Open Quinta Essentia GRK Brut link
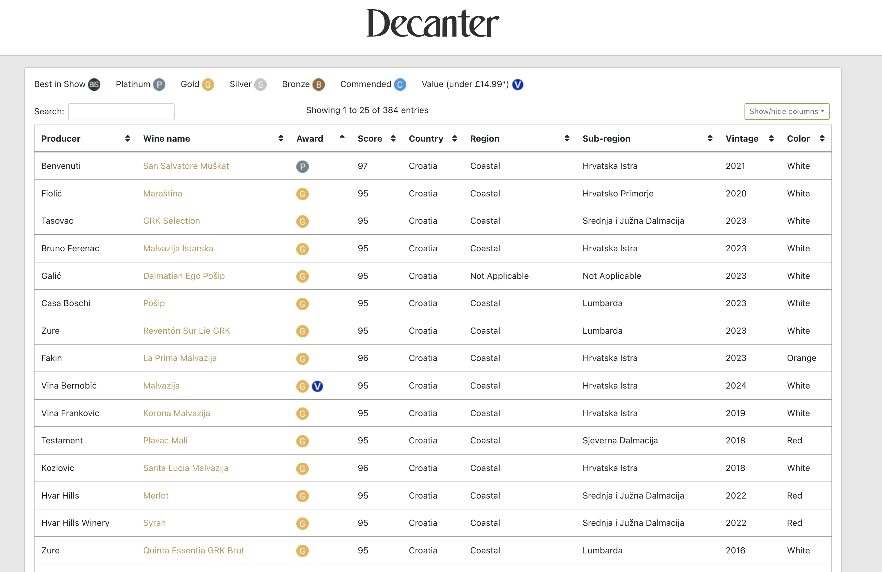The width and height of the screenshot is (882, 572). pos(194,551)
